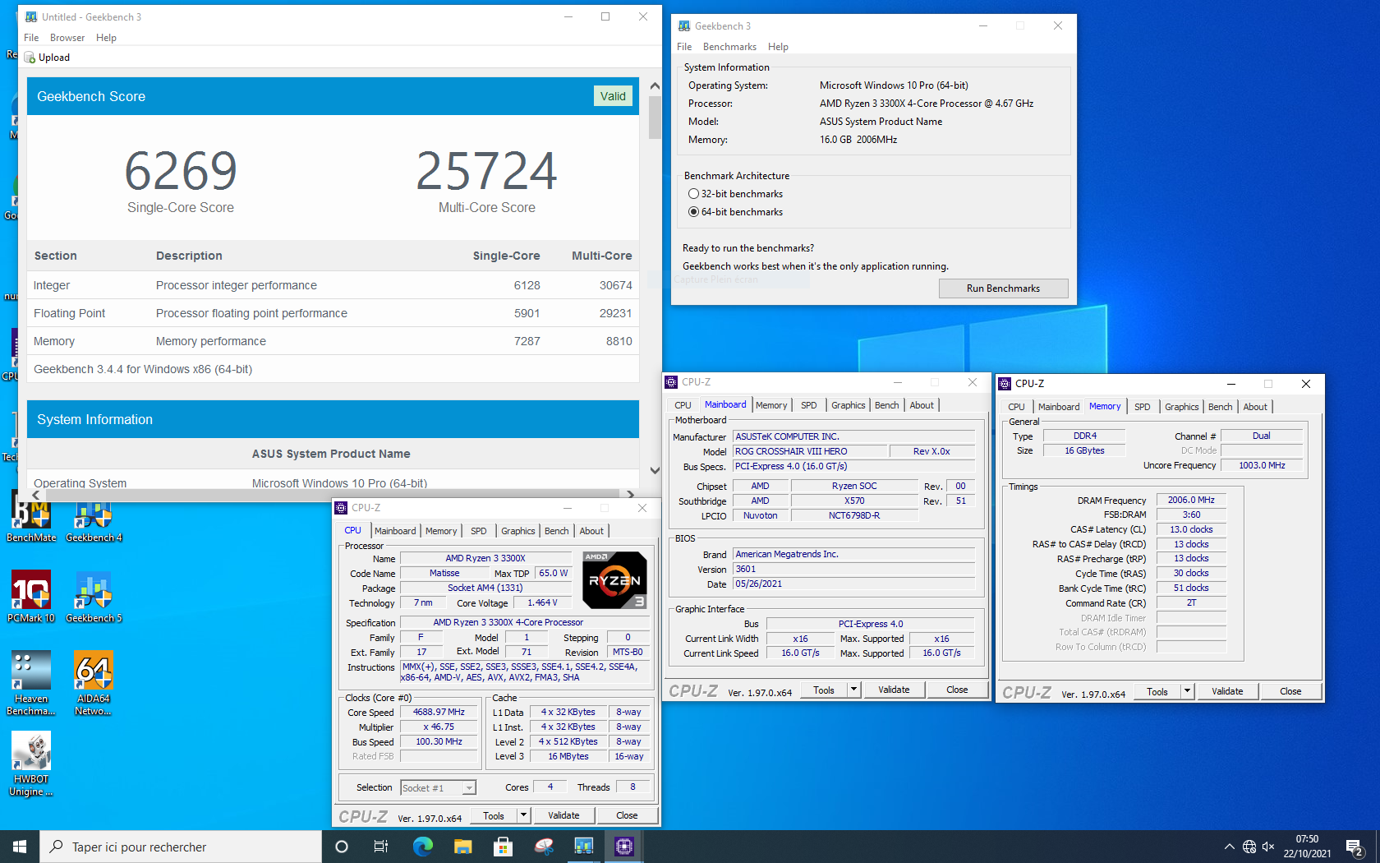Screen dimensions: 1380x863
Task: Select 64-bit benchmarks radio button
Action: [693, 212]
